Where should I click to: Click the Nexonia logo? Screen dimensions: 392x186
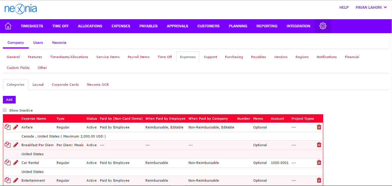pyautogui.click(x=21, y=9)
